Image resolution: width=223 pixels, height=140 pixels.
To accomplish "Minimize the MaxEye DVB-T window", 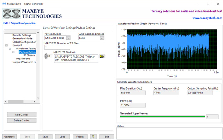I will [x=198, y=4].
